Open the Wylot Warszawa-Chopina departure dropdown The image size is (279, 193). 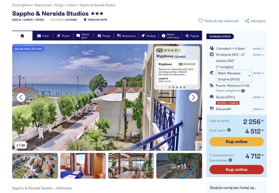pos(234,76)
